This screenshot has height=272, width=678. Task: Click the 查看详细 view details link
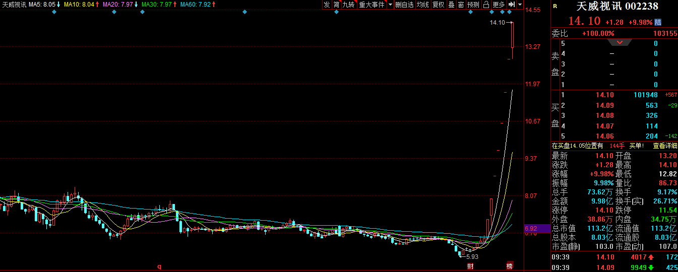(x=665, y=146)
